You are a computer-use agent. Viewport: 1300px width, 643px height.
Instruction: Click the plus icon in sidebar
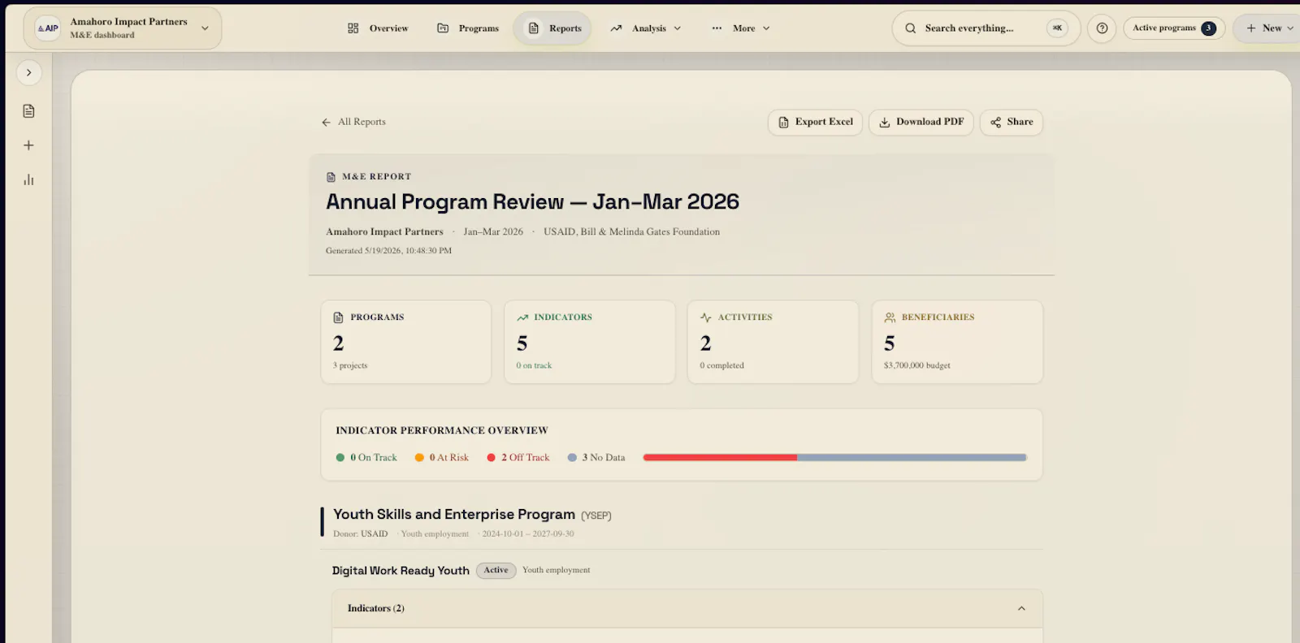coord(28,145)
